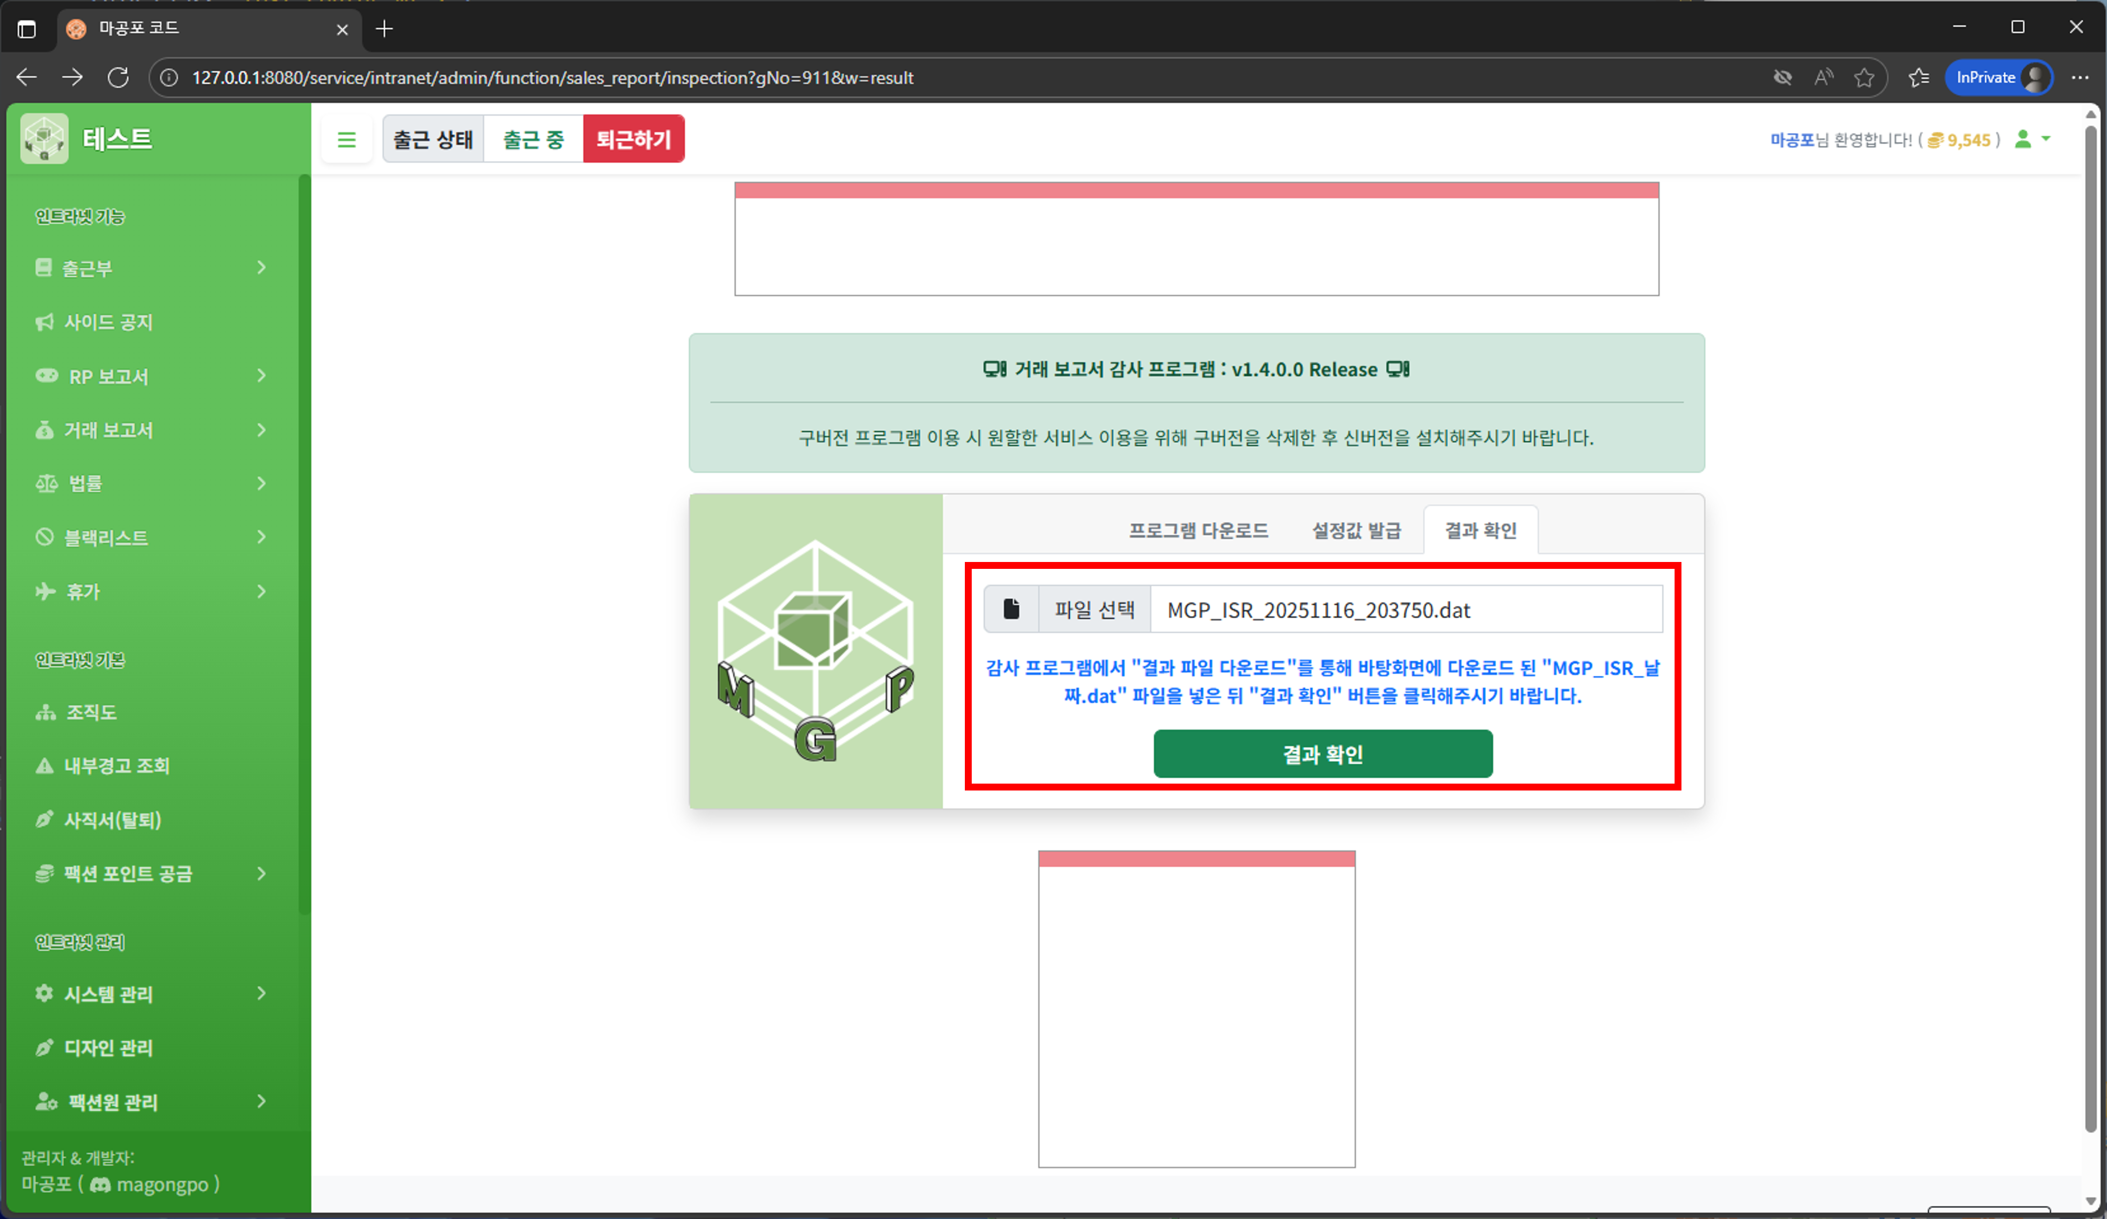Click the red 퇴근하기 button
This screenshot has height=1219, width=2107.
pos(634,139)
